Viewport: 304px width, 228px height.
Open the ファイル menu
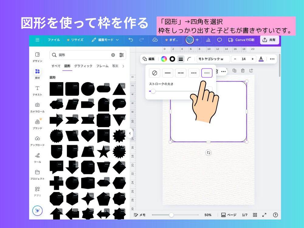[54, 40]
